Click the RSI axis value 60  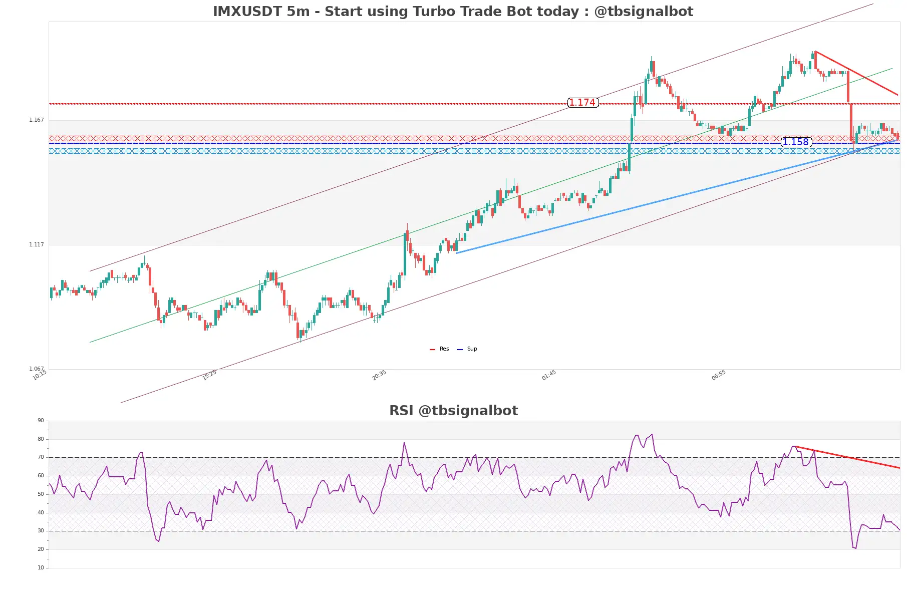(41, 476)
